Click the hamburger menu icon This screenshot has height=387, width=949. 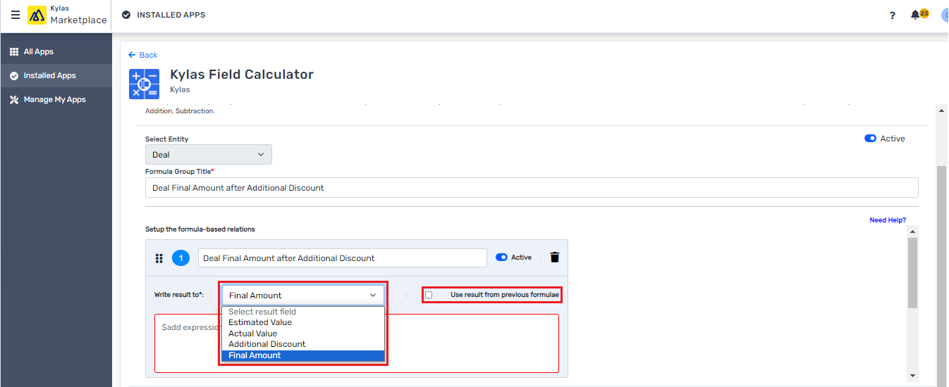click(16, 15)
